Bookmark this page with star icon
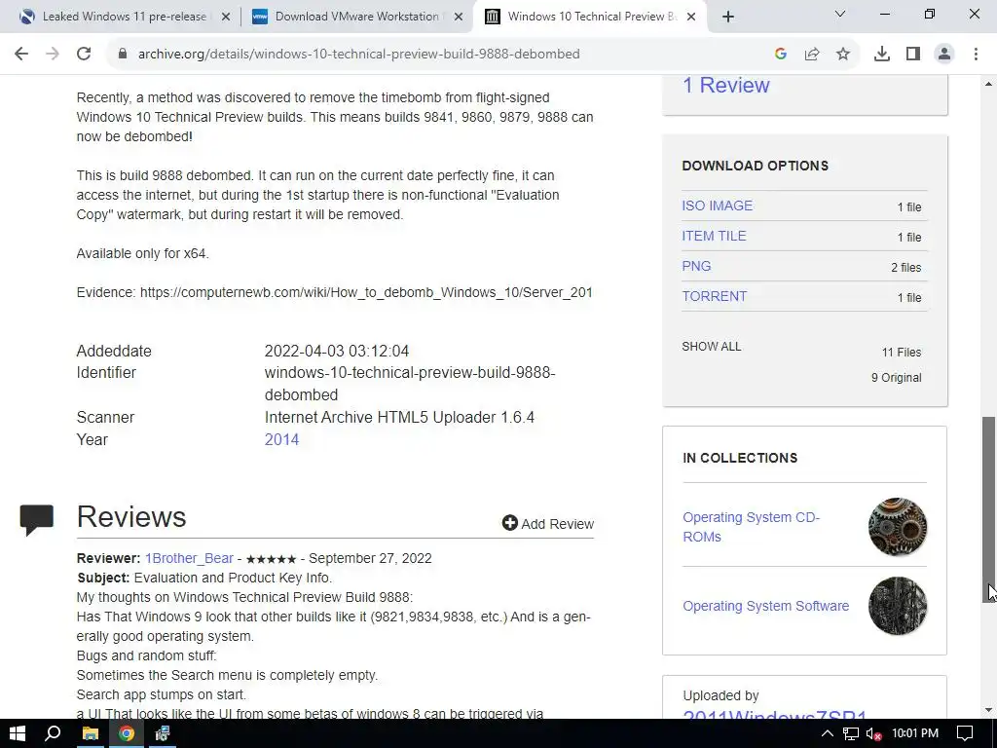 click(x=843, y=55)
